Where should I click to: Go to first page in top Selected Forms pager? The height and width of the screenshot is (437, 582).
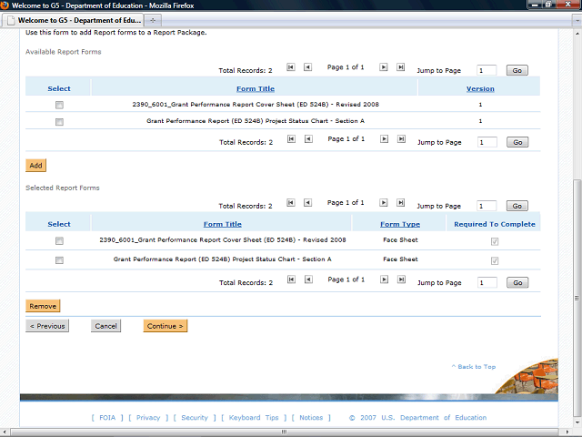(291, 202)
